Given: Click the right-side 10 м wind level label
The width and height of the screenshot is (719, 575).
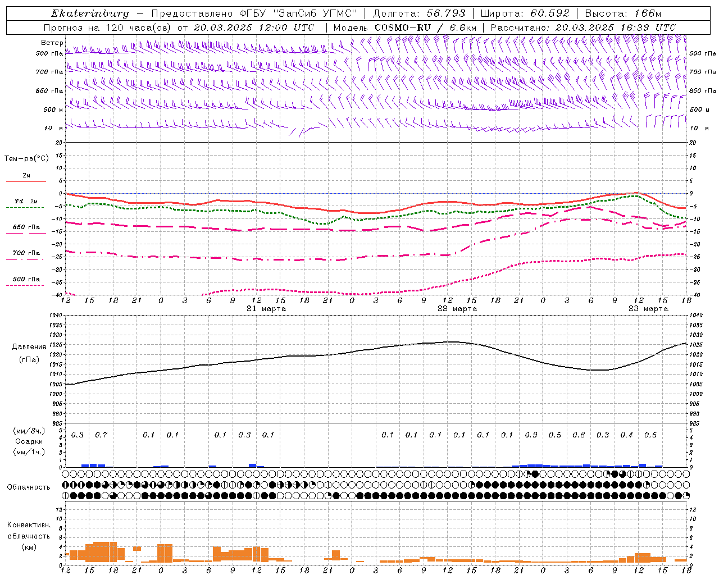Looking at the screenshot, I should click(699, 128).
